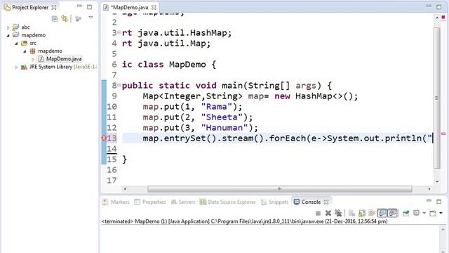449x253 pixels.
Task: Click the Focus on Active Task icon
Action: (78, 19)
